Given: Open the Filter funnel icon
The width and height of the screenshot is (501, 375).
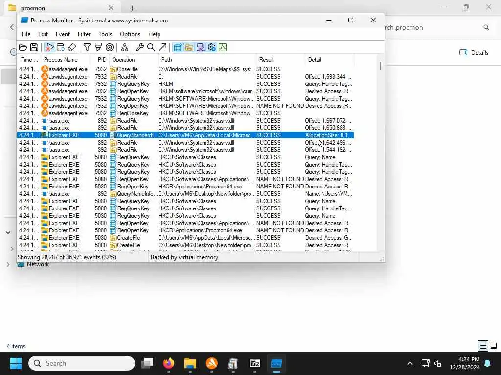Looking at the screenshot, I should pyautogui.click(x=87, y=47).
